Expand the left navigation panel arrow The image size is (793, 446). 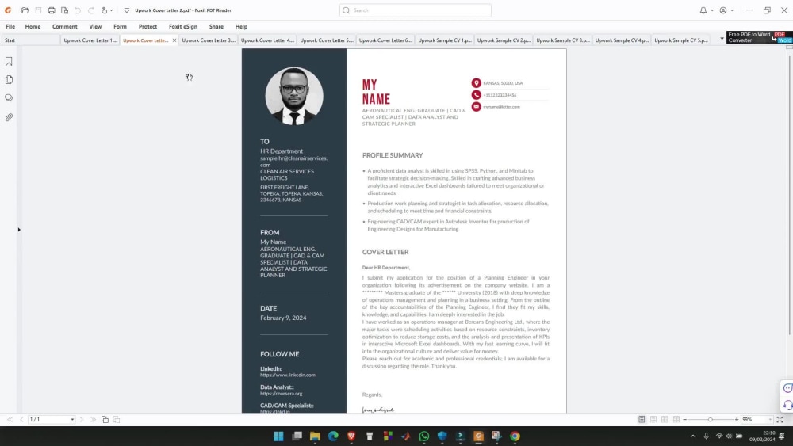[x=19, y=229]
